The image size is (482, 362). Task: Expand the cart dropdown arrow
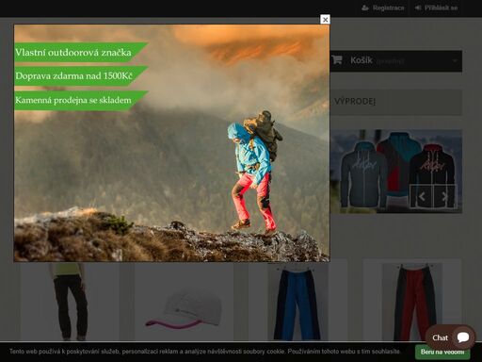[x=455, y=60]
